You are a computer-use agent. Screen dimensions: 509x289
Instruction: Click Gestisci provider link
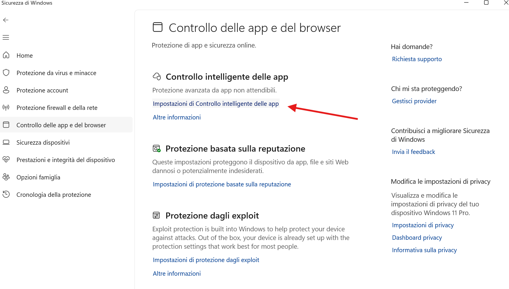[414, 101]
